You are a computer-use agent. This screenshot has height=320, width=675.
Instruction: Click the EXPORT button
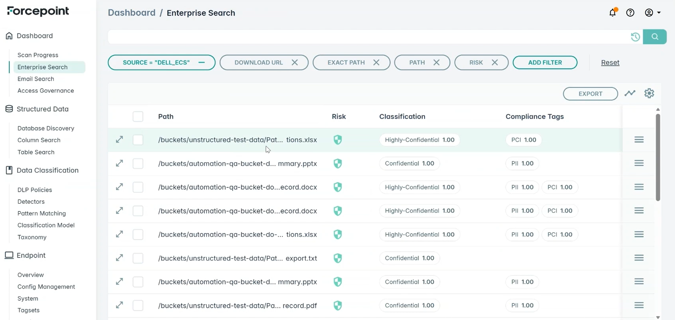[590, 94]
